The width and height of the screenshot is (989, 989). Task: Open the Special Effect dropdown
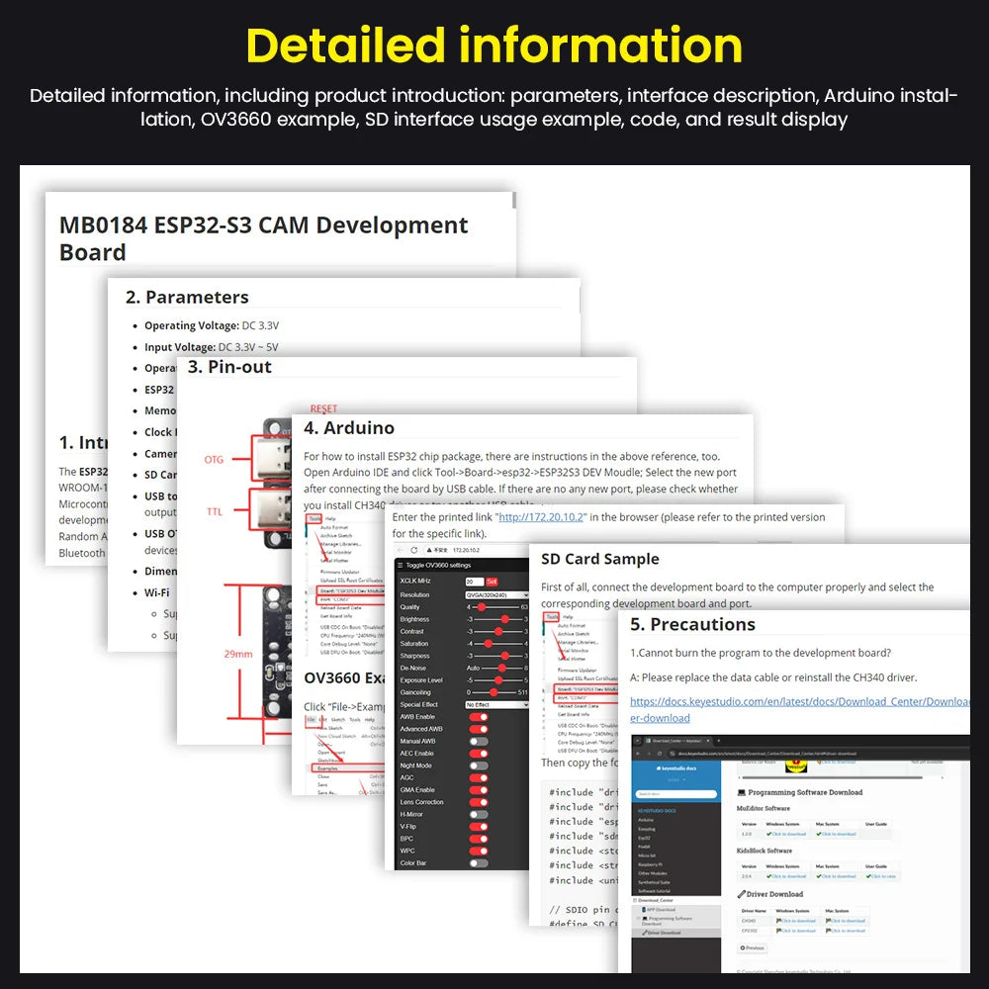pyautogui.click(x=497, y=704)
